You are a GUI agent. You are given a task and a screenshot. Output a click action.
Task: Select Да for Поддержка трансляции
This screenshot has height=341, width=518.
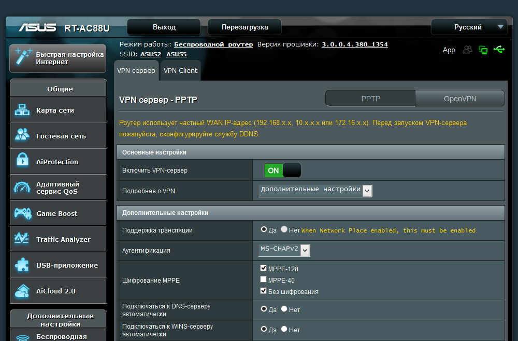264,229
